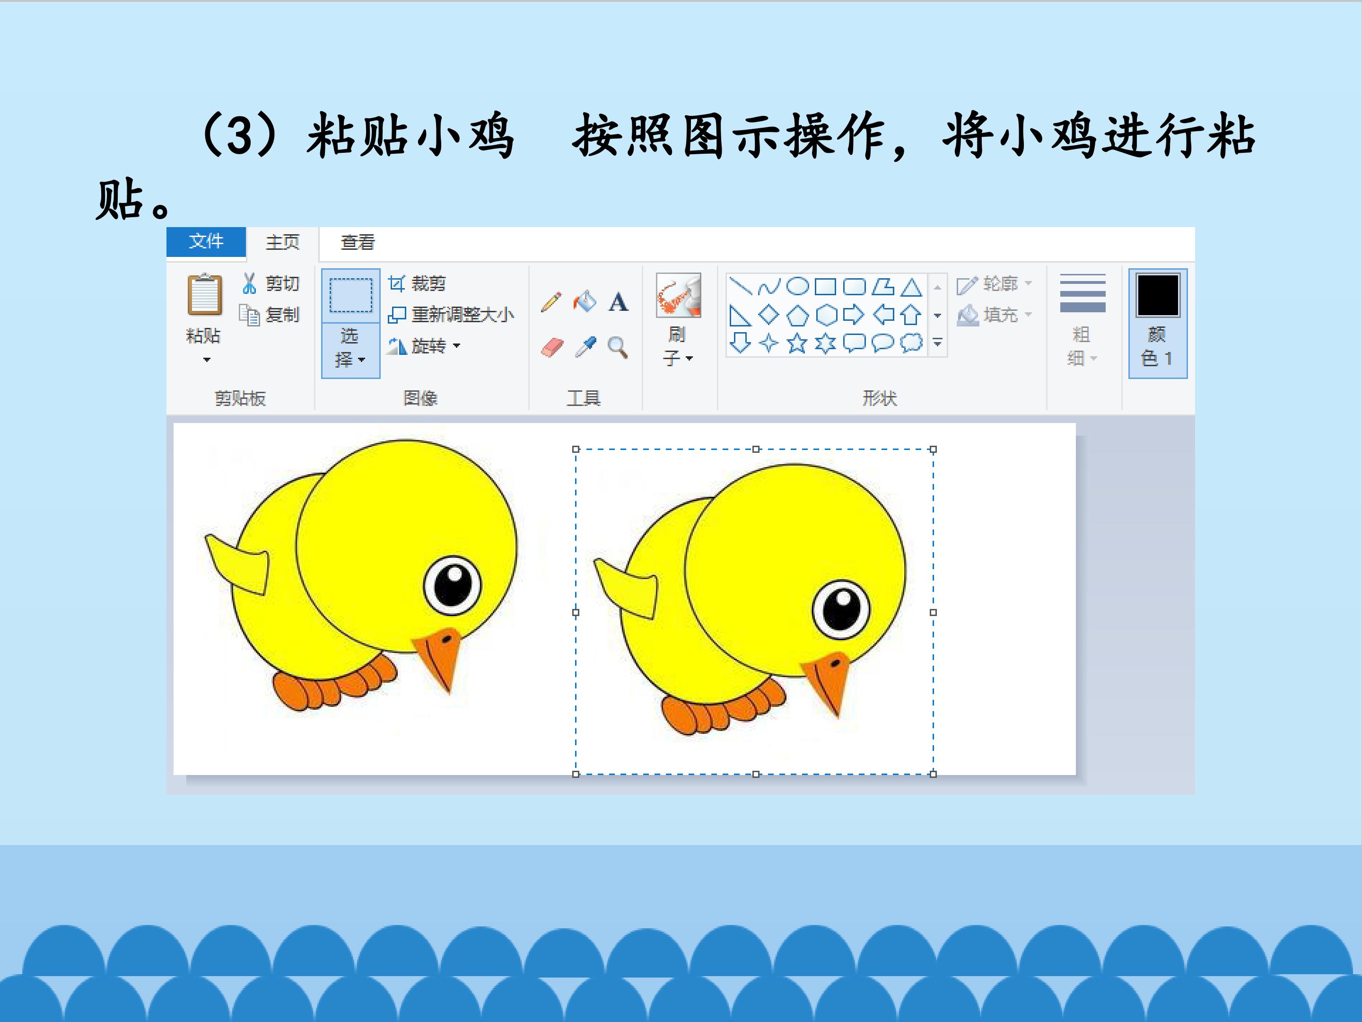The width and height of the screenshot is (1362, 1022).
Task: Click the right middle selection handle
Action: [934, 612]
